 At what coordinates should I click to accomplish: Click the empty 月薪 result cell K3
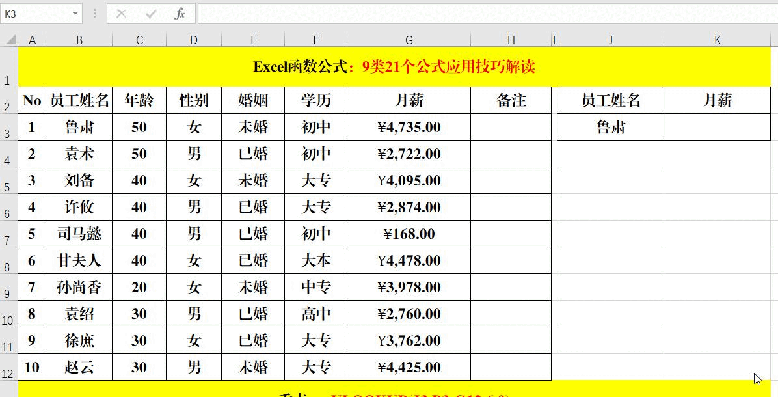(717, 127)
